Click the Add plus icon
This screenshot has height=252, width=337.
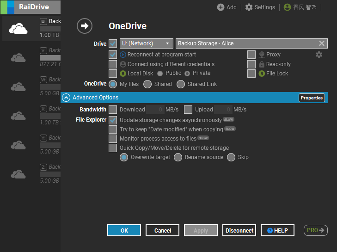221,7
